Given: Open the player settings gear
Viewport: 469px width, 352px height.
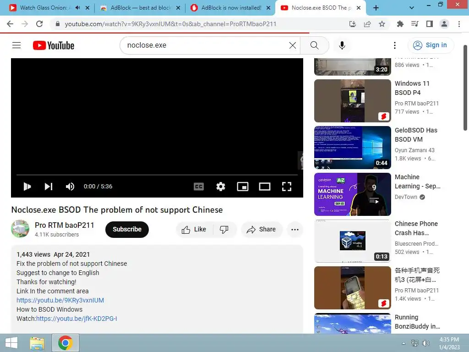Looking at the screenshot, I should (221, 187).
